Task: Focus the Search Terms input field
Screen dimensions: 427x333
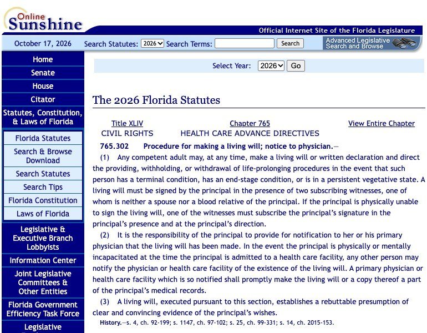Action: pos(244,43)
